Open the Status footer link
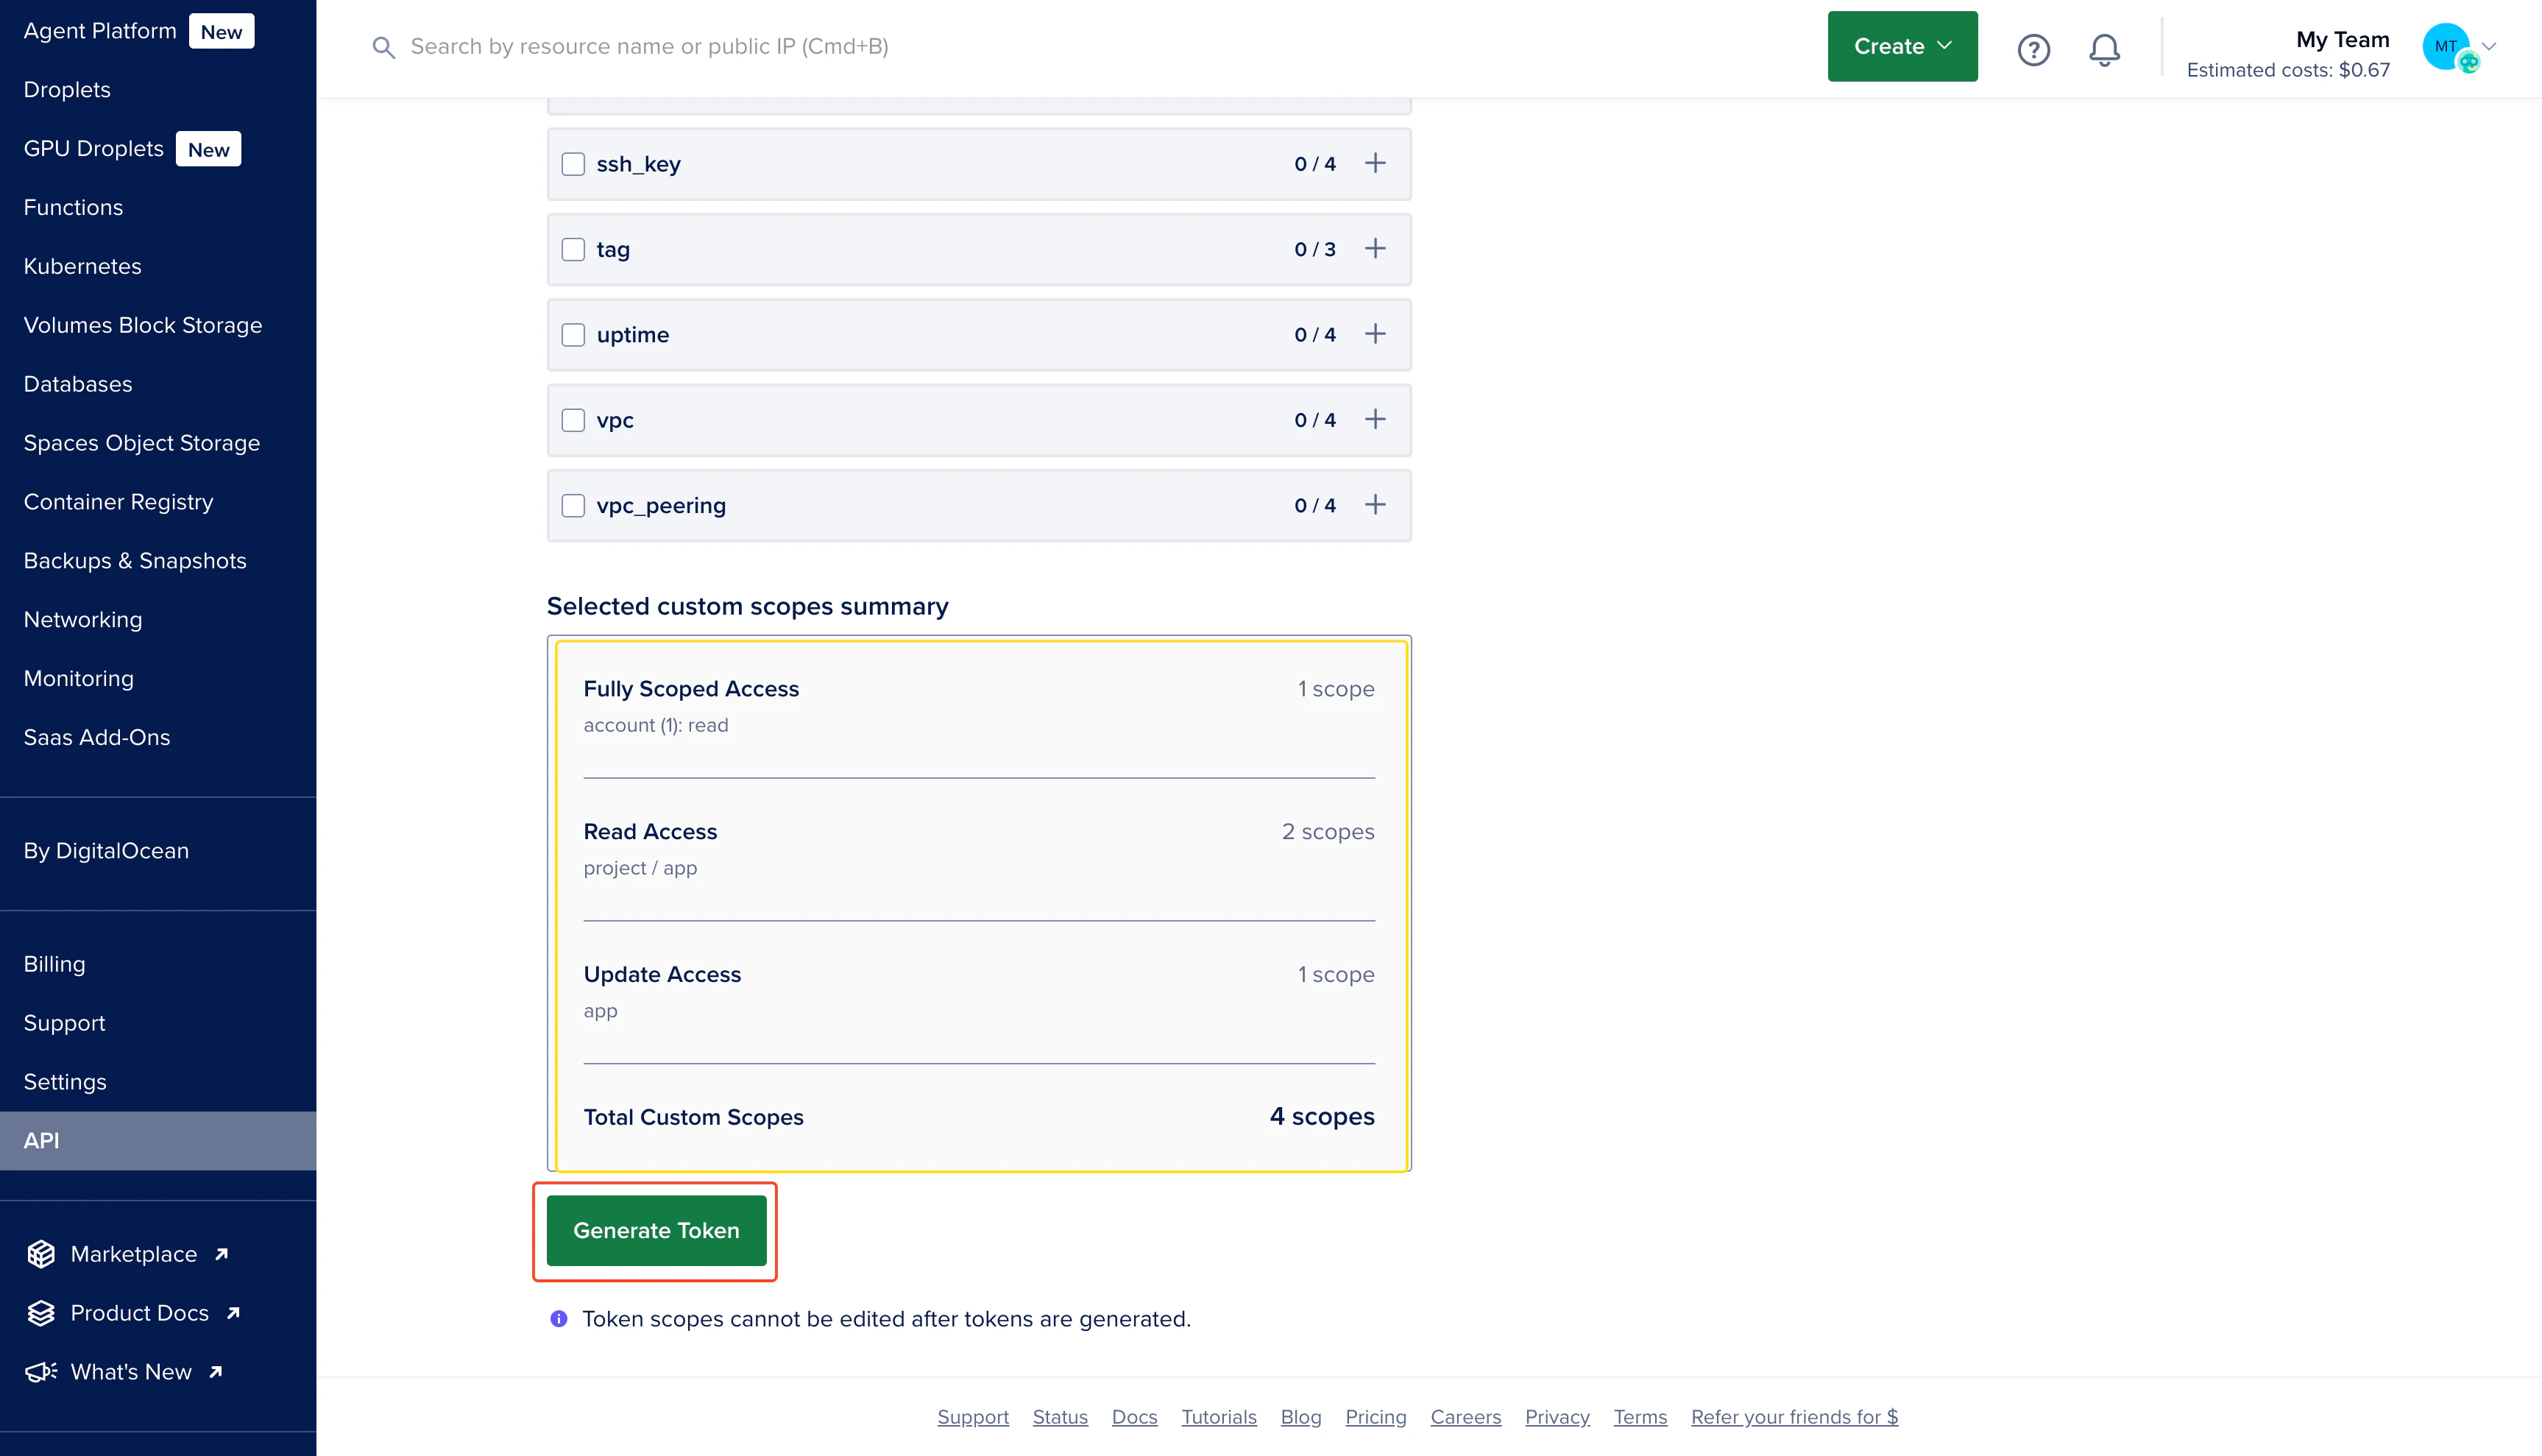Image resolution: width=2542 pixels, height=1456 pixels. click(x=1060, y=1418)
